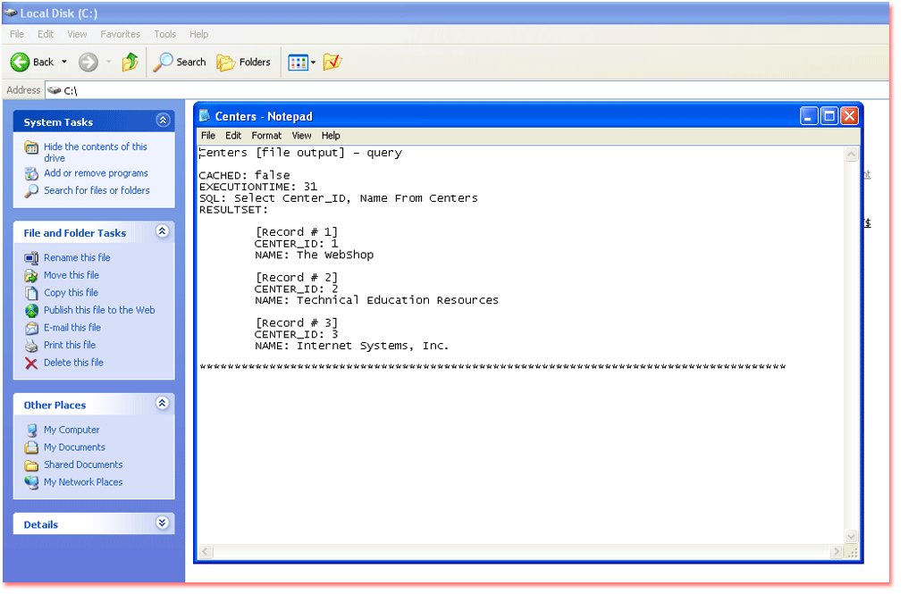Click Move this file link

tap(71, 275)
